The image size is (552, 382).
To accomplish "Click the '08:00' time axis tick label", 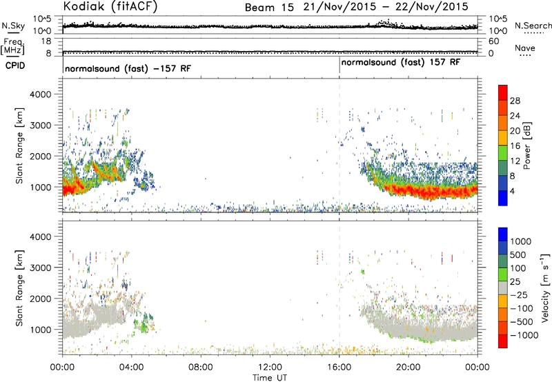I will coord(200,368).
